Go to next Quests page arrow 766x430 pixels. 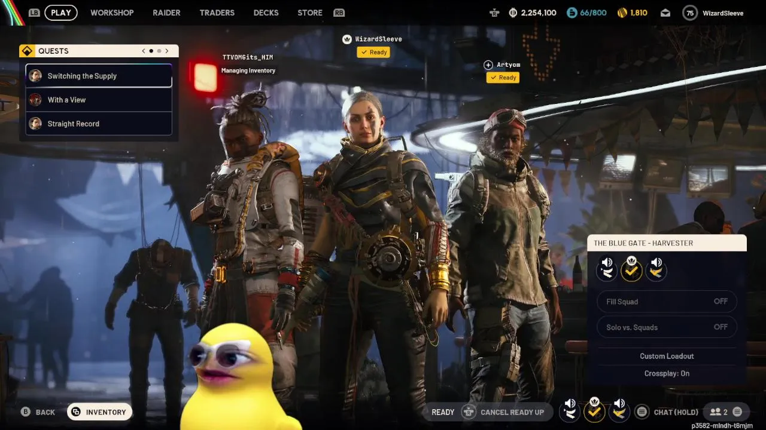167,51
